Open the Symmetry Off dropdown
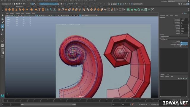This screenshot has width=190, height=107. (x=98, y=4)
